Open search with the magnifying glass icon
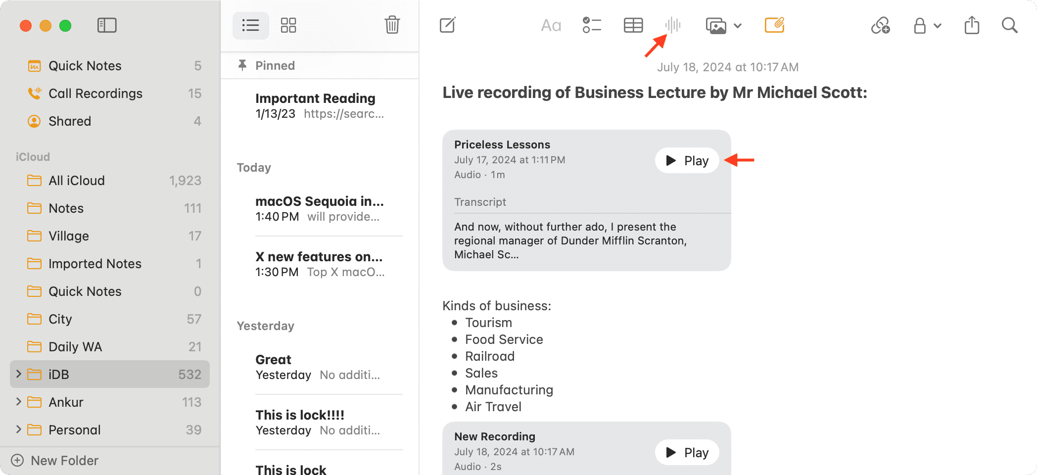Screen dimensions: 1037x475 (1009, 25)
